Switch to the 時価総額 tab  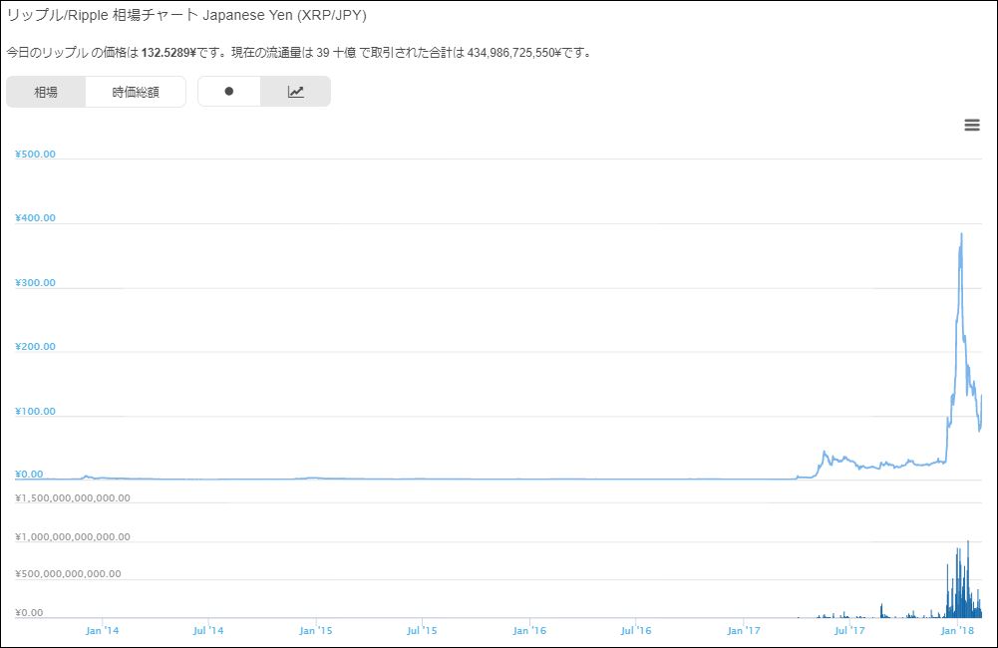(x=136, y=92)
